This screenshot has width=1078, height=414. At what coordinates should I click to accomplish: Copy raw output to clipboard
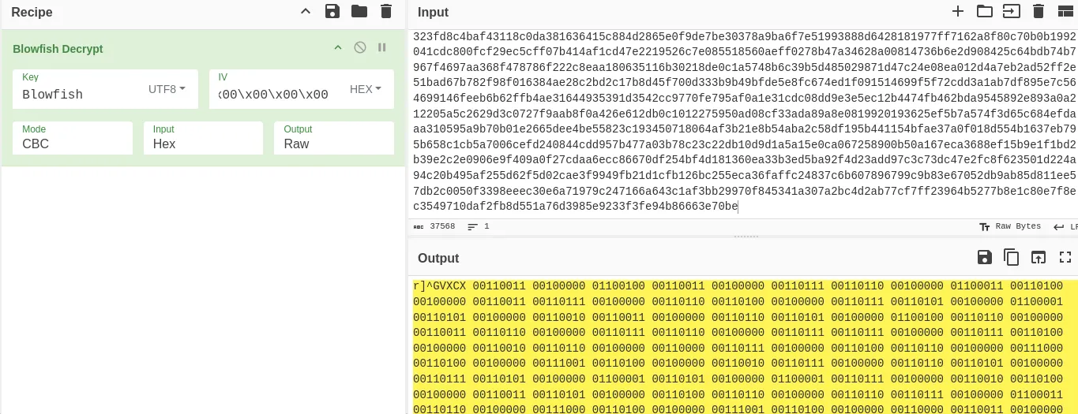pos(1011,257)
